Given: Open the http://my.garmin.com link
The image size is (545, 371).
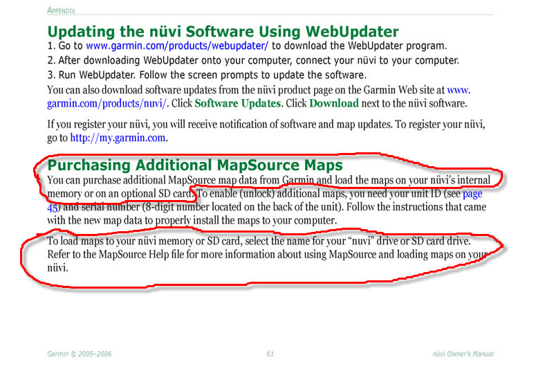Looking at the screenshot, I should pos(118,138).
